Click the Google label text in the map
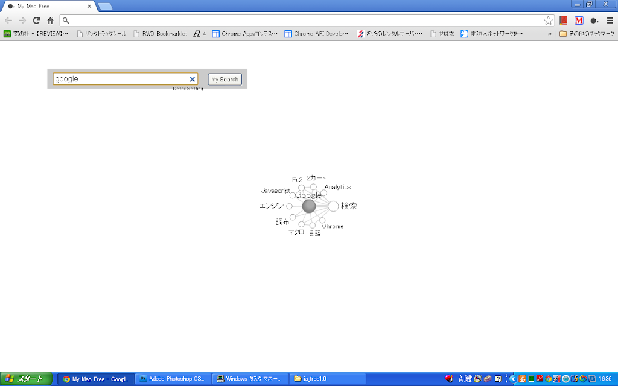This screenshot has width=618, height=386. pyautogui.click(x=308, y=195)
